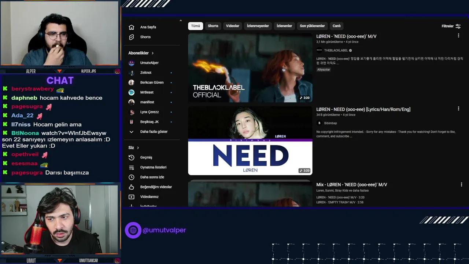This screenshot has width=469, height=264.
Task: Open Beğendiğim videolar thumbs-up icon
Action: pos(132,187)
